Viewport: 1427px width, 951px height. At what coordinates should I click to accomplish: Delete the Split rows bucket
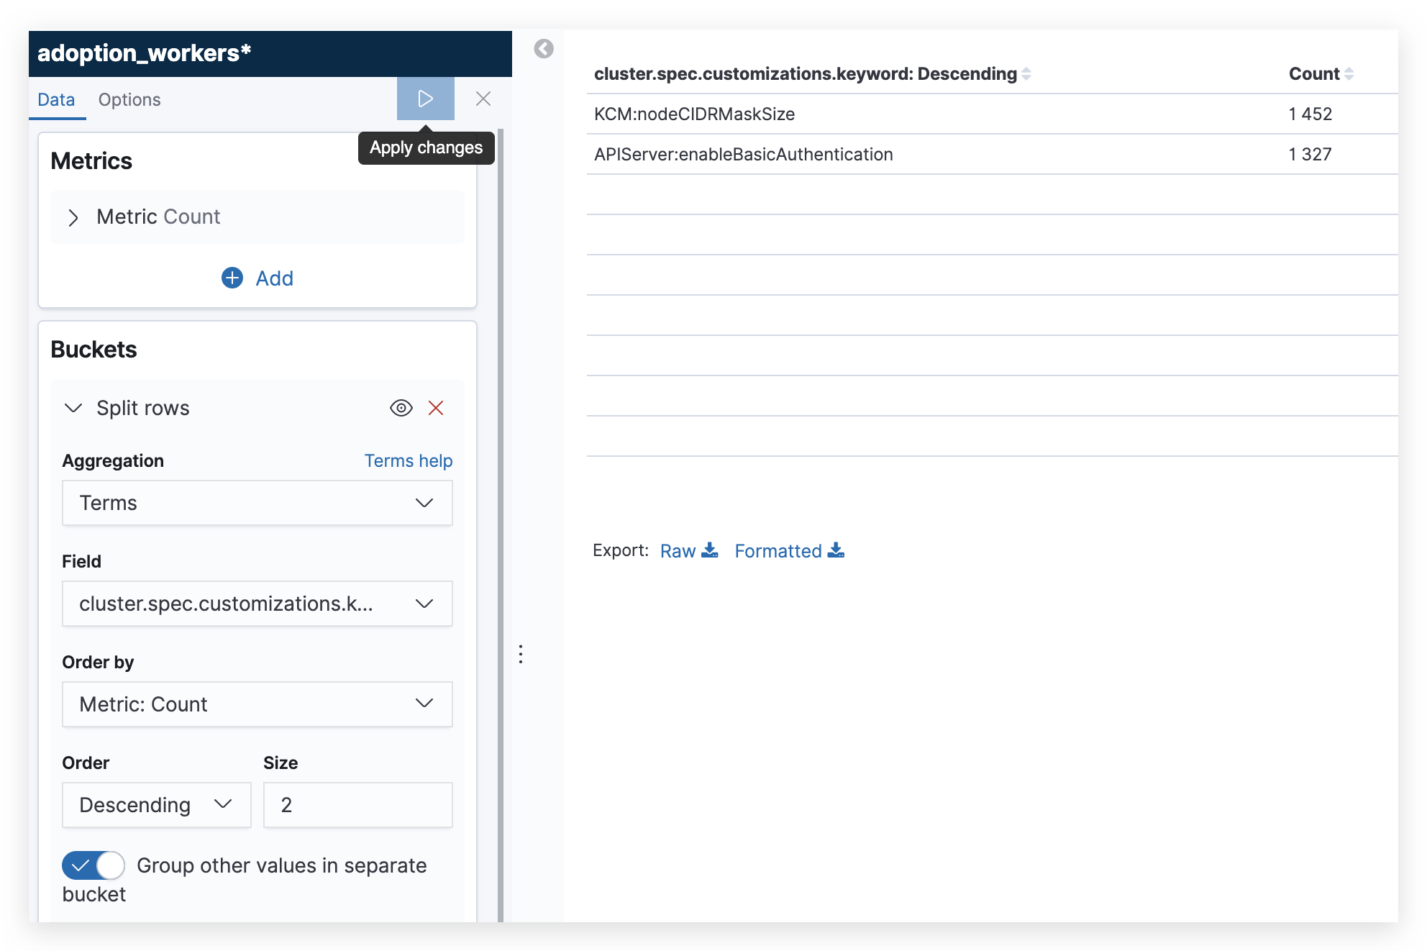point(436,408)
